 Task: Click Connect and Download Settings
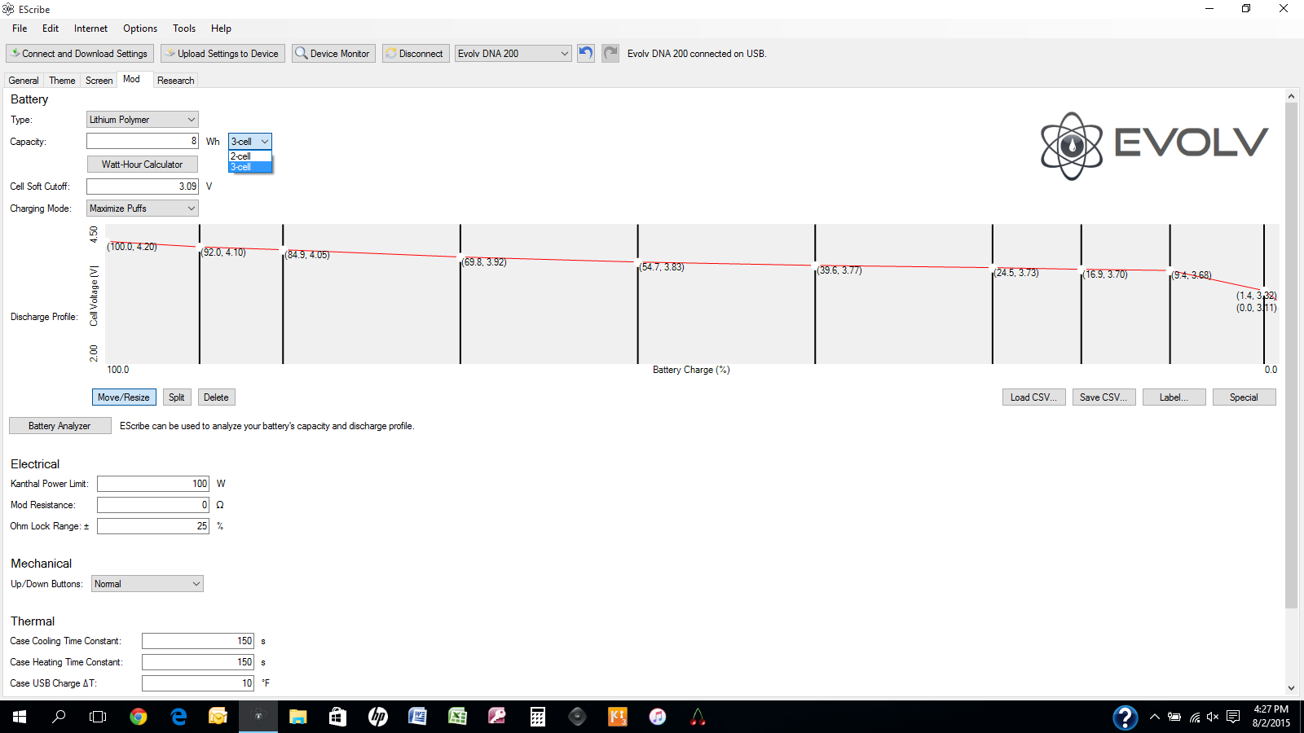tap(80, 54)
